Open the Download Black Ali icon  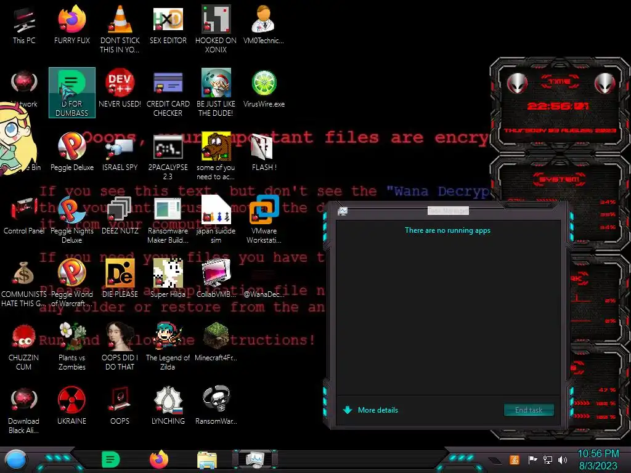pyautogui.click(x=24, y=410)
